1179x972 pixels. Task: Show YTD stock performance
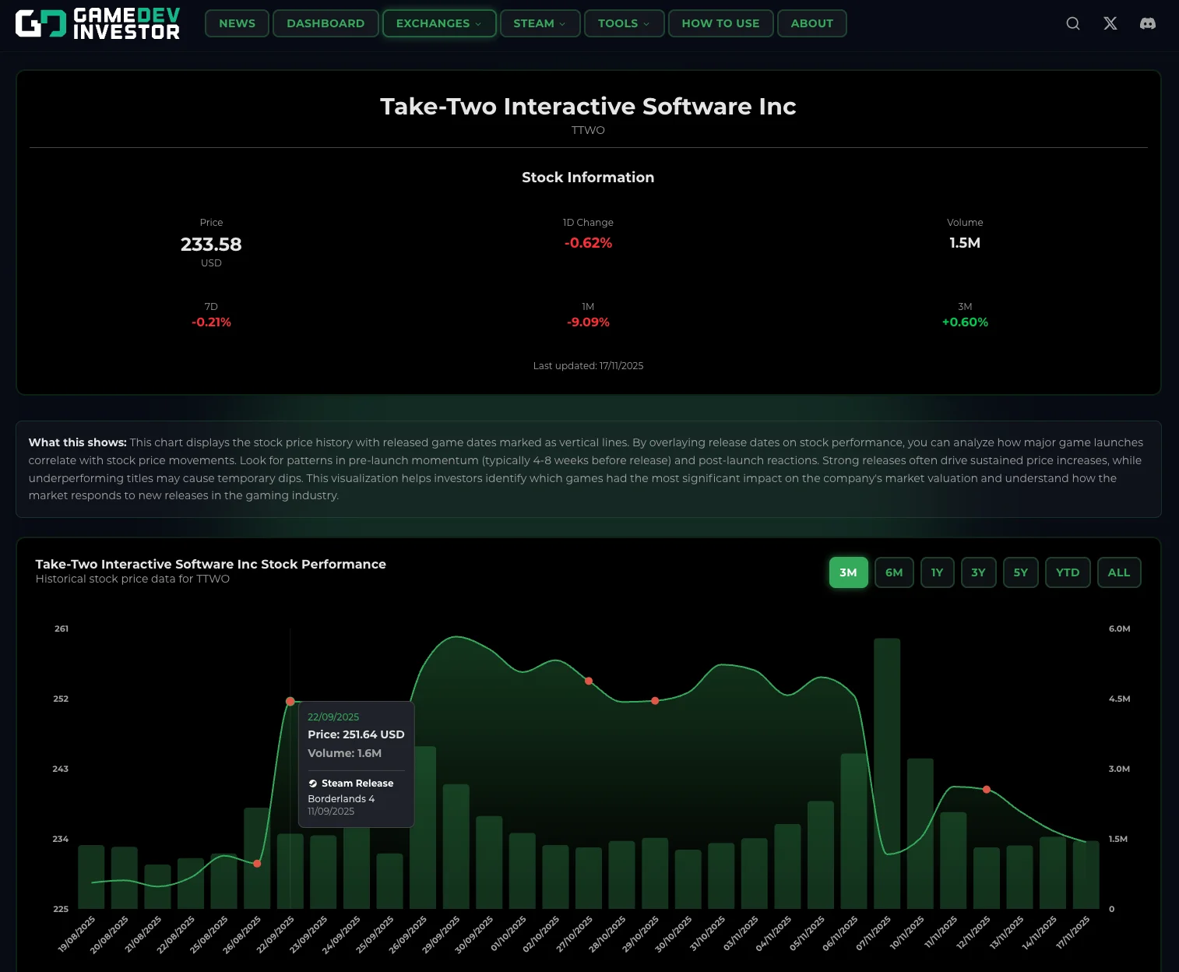(x=1067, y=572)
